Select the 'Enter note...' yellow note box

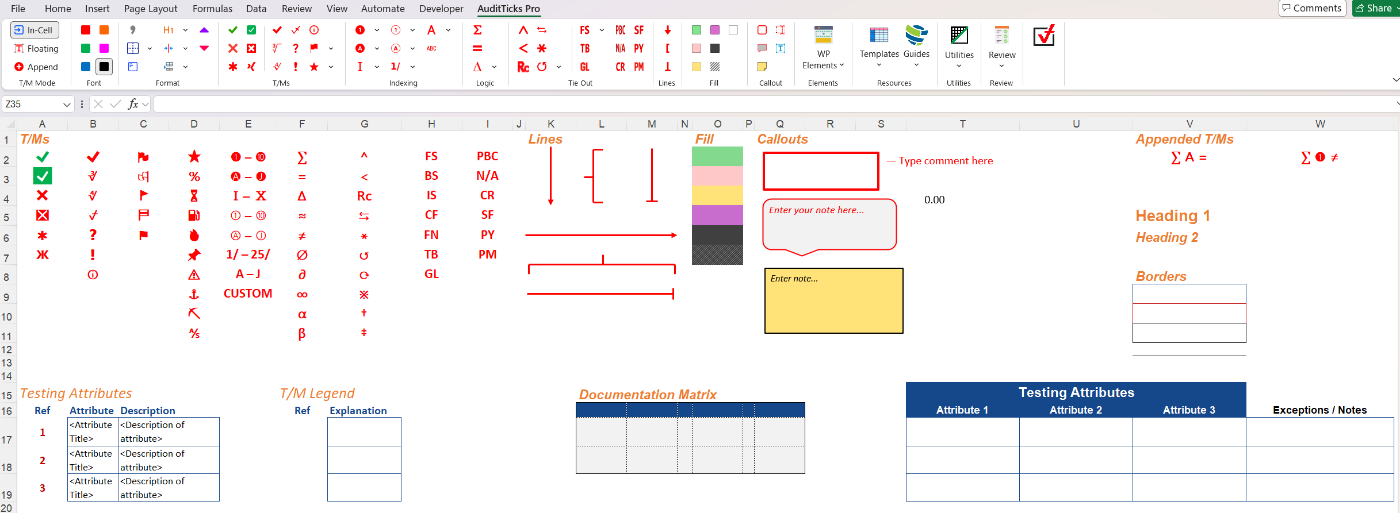[x=833, y=300]
